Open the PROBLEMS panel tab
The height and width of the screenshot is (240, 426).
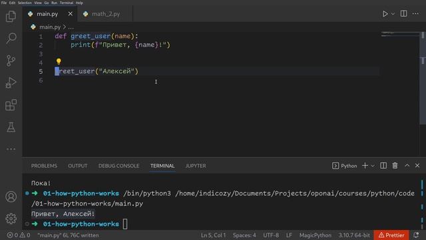click(x=44, y=166)
